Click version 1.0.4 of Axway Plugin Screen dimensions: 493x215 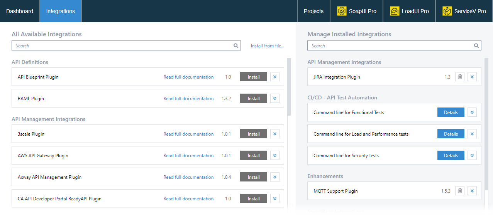(226, 177)
